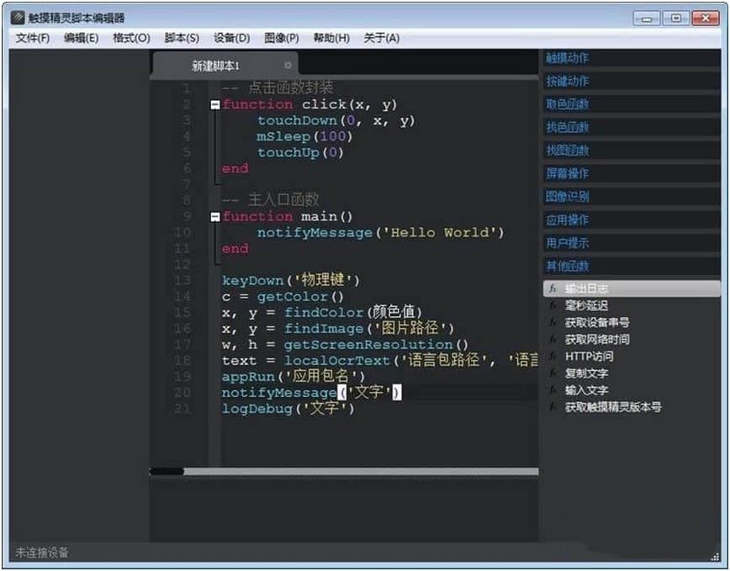The height and width of the screenshot is (571, 730).
Task: Expand the 屏幕操作 function category
Action: click(x=632, y=173)
